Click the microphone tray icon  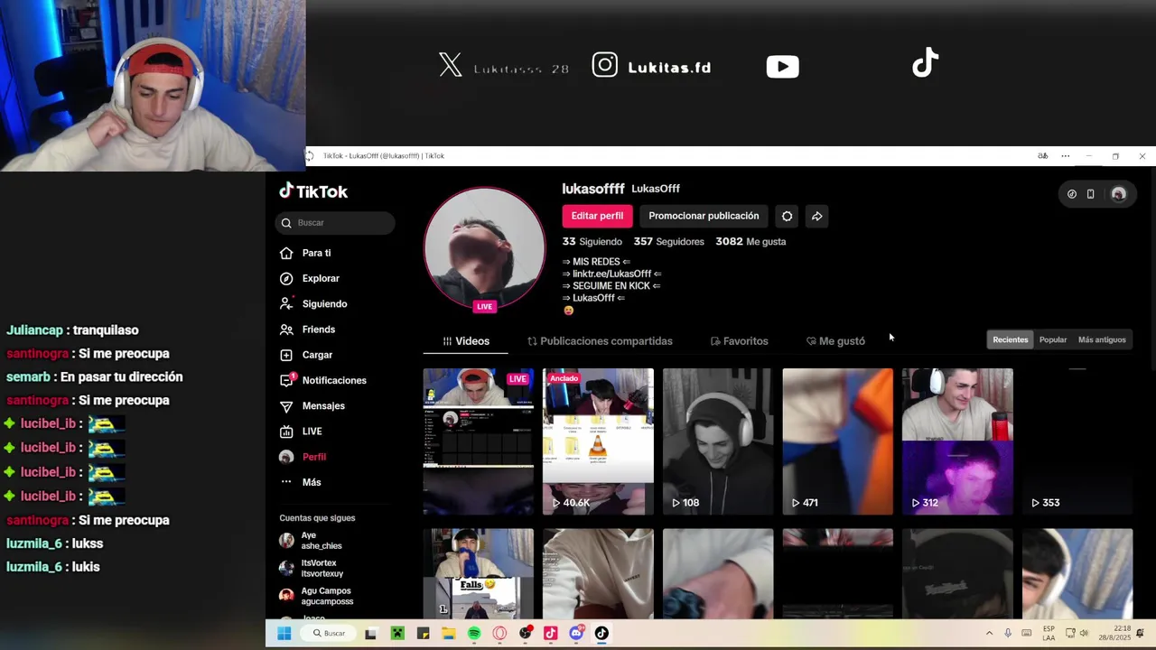tap(1008, 634)
